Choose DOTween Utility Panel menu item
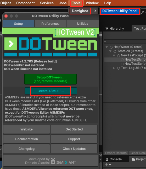The height and width of the screenshot is (169, 146). (x=120, y=11)
